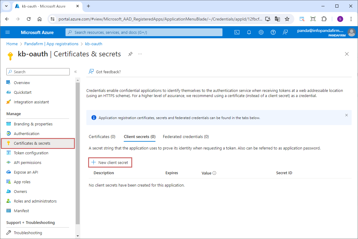Screen dimensions: 358x239
Task: Click New client secret button
Action: pyautogui.click(x=110, y=162)
